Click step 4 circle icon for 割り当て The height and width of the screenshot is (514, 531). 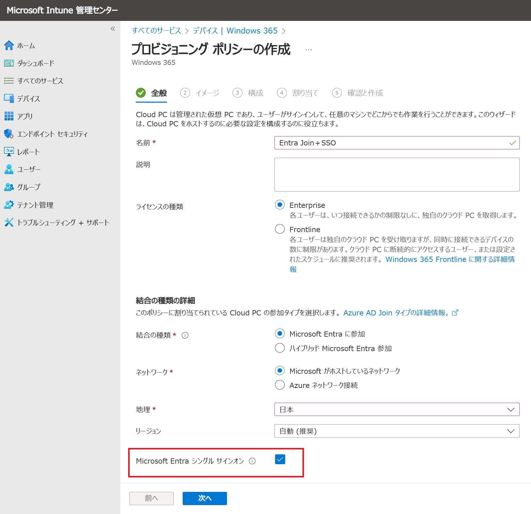(x=282, y=93)
